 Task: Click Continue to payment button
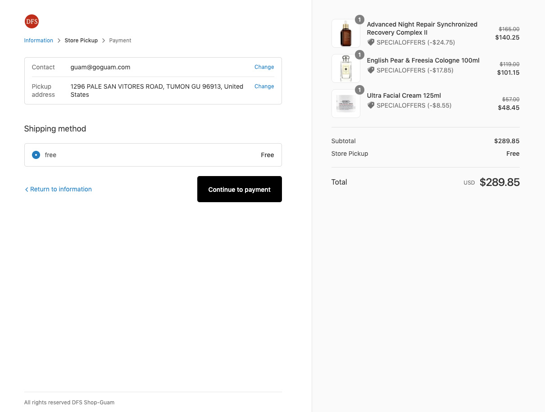coord(240,189)
